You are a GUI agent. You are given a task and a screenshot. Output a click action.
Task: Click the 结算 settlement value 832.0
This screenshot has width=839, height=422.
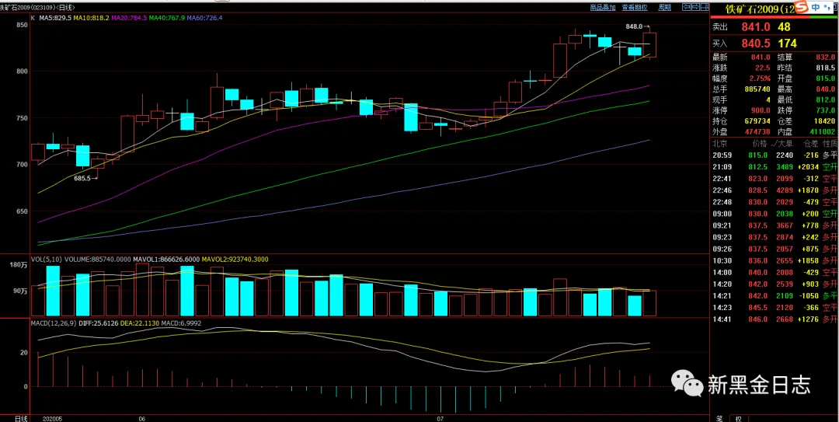[x=826, y=57]
